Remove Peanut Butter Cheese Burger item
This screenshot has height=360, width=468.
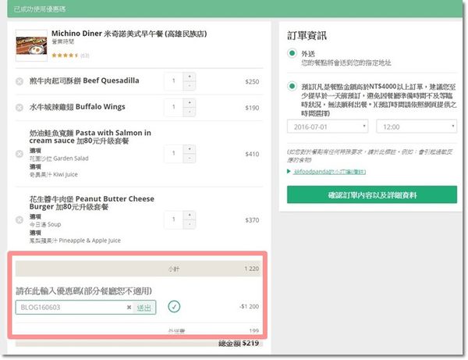pyautogui.click(x=19, y=221)
